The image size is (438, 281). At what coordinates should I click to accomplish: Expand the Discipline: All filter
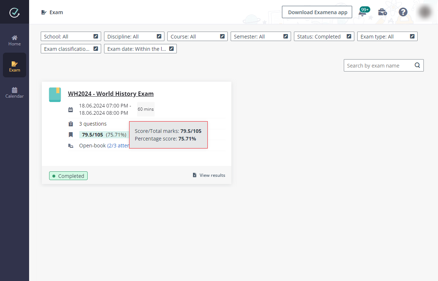[134, 37]
